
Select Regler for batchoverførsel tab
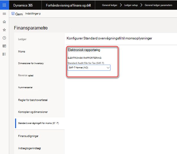pos(33,100)
